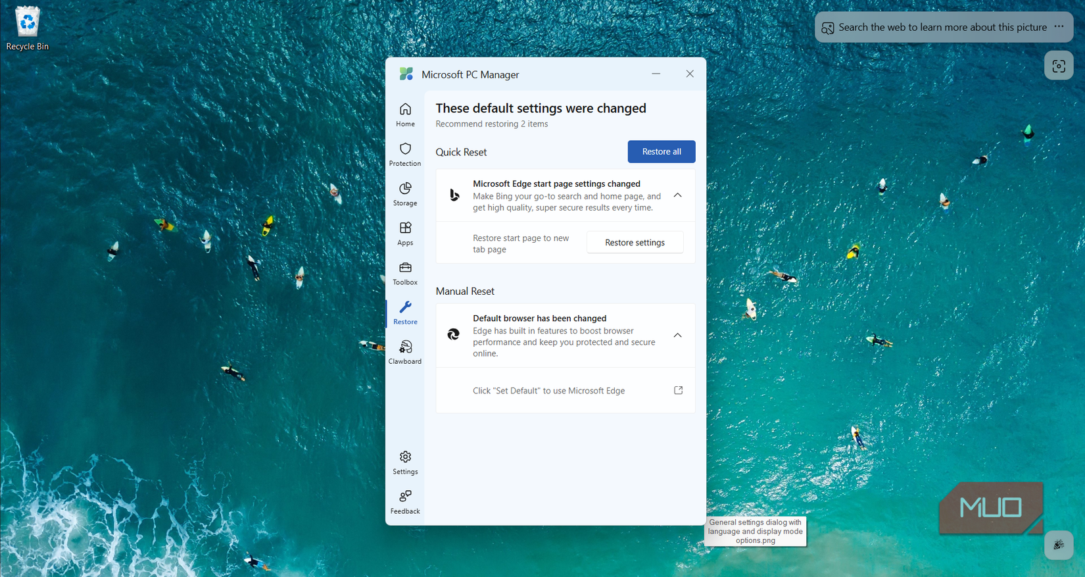The image size is (1085, 577).
Task: Close the PC Manager window
Action: click(689, 74)
